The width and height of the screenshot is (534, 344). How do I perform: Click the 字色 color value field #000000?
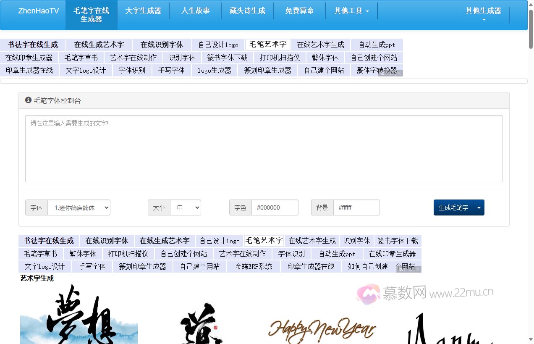tap(275, 207)
